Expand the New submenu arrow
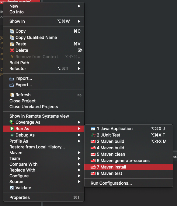177x206 pixels. 79,6
